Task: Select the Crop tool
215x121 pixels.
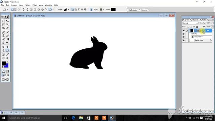Action: point(3,28)
